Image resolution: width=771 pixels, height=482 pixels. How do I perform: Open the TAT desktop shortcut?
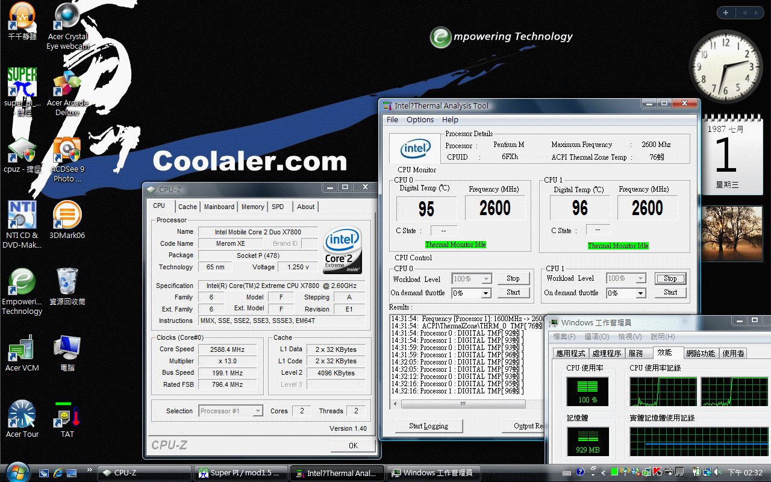coord(67,419)
